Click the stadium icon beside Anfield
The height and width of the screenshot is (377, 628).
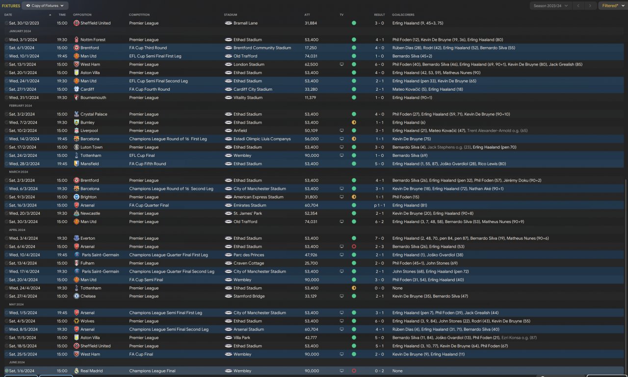coord(228,131)
